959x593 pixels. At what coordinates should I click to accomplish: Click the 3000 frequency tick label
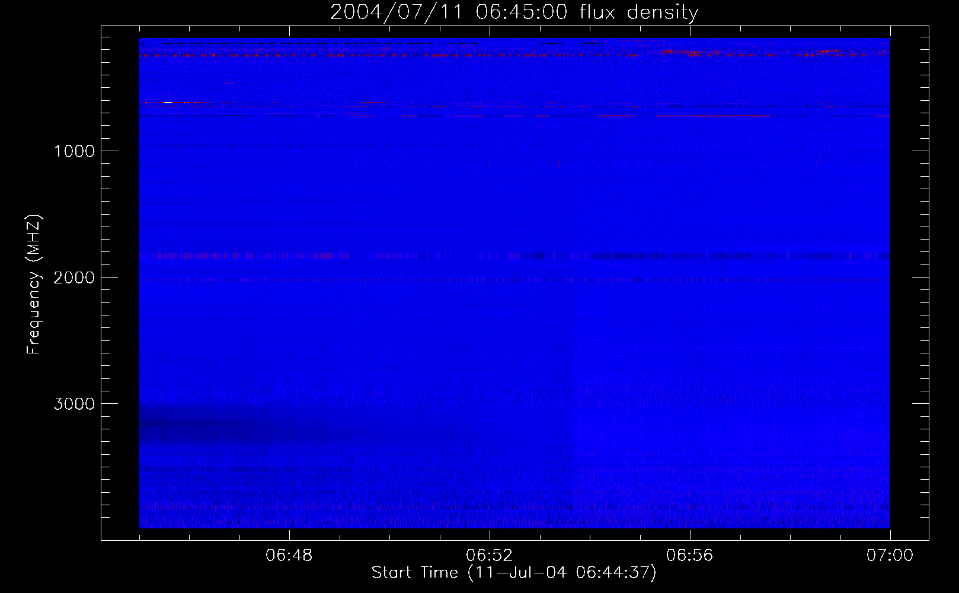75,404
